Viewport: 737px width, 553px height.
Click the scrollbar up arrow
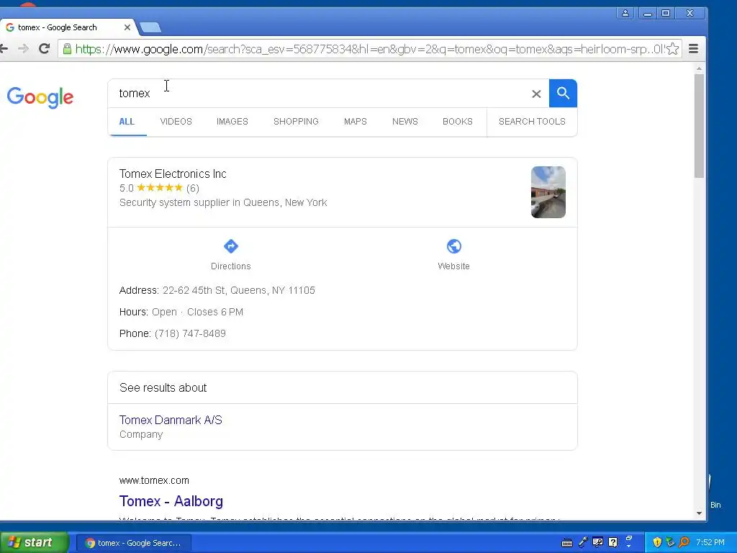click(700, 68)
